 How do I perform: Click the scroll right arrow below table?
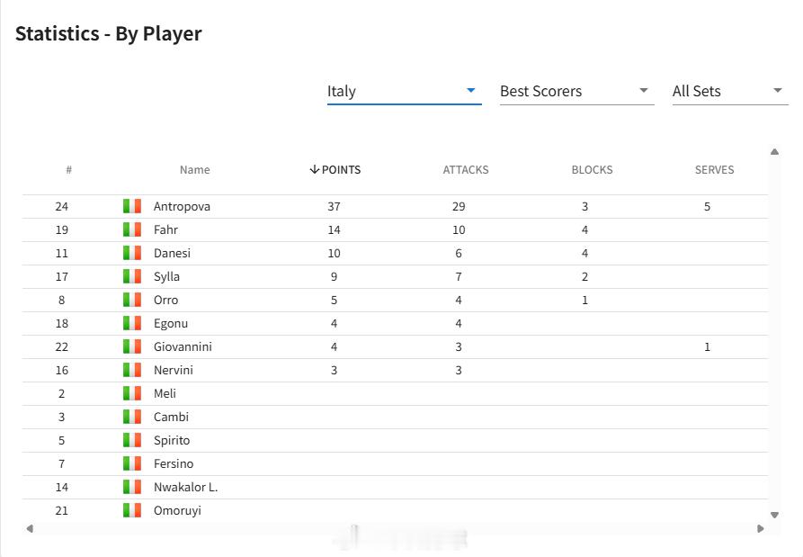(x=761, y=528)
